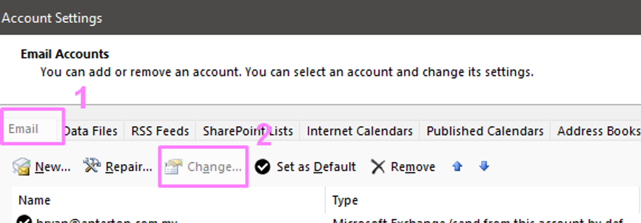Switch to the Address Books tab
Viewport: 641px width, 223px height.
[x=598, y=131]
